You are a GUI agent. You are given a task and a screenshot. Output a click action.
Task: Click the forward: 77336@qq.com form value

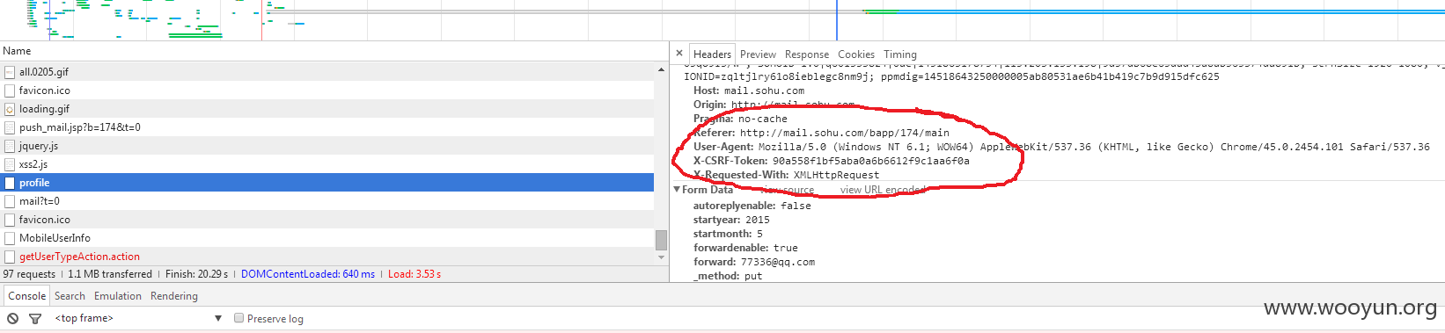pos(754,262)
